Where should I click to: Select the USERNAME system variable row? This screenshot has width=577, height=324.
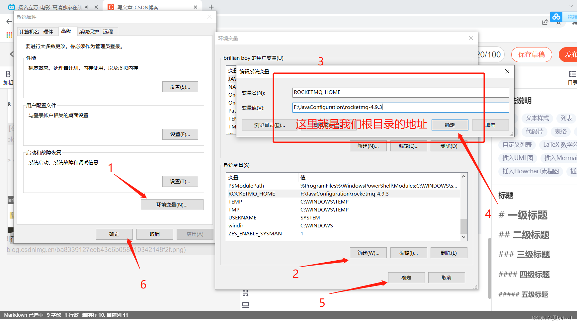coord(343,217)
